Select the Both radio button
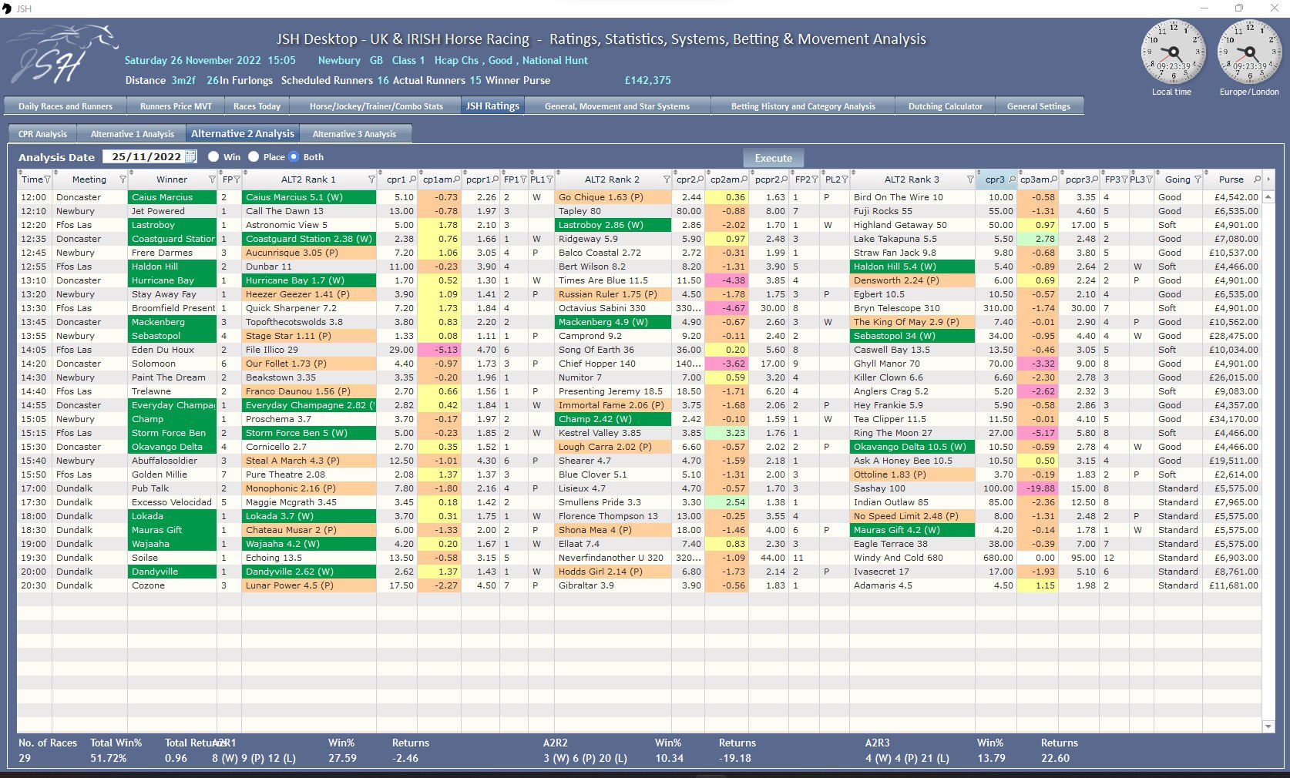1290x778 pixels. (x=294, y=156)
